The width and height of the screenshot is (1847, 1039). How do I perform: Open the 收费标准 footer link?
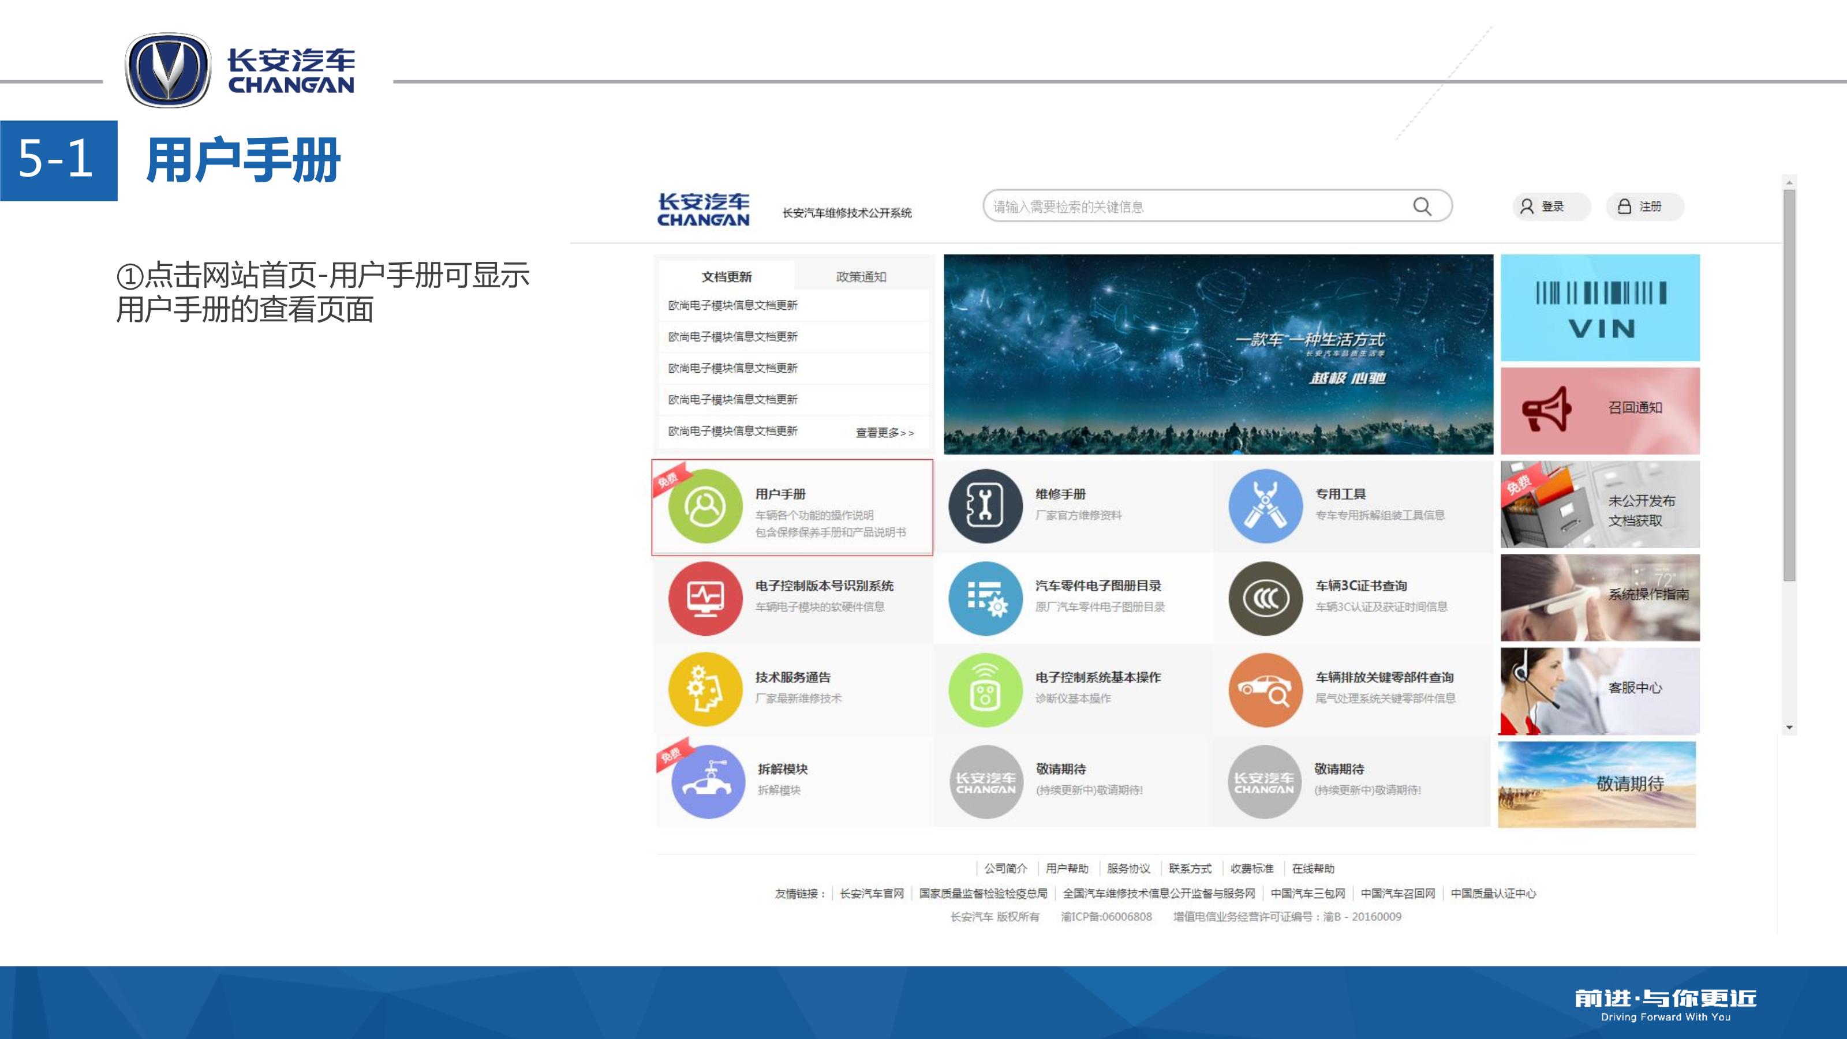click(1251, 868)
